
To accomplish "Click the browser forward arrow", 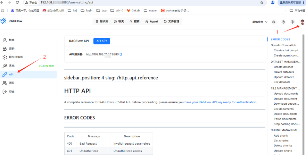I will tap(9, 2).
